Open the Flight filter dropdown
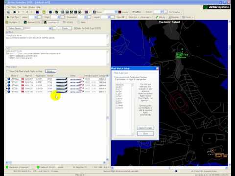 tap(59, 17)
